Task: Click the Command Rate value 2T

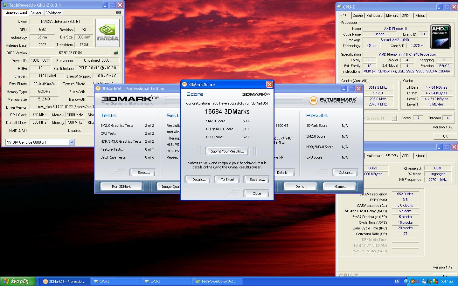Action: tap(405, 234)
